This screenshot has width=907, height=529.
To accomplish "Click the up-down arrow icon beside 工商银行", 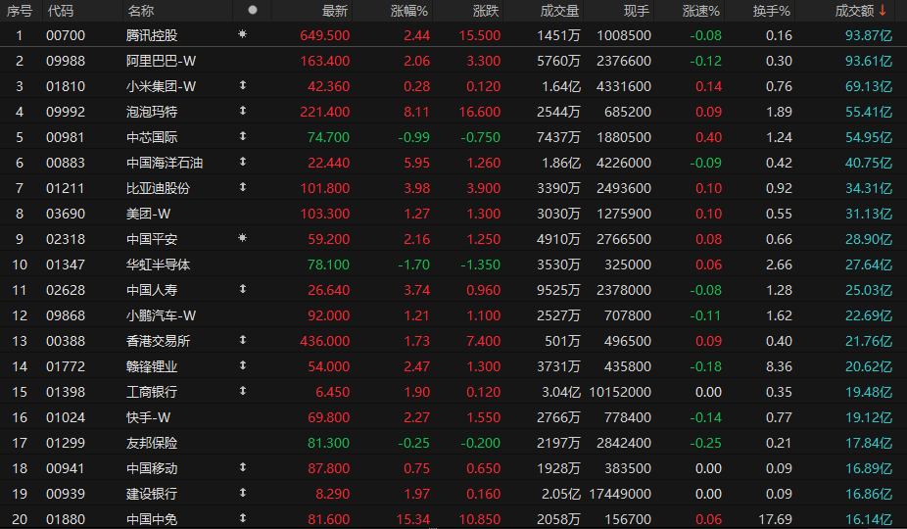I will tap(243, 391).
